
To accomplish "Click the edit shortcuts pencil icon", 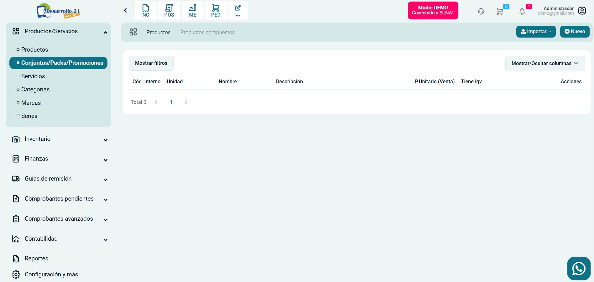I will (238, 11).
